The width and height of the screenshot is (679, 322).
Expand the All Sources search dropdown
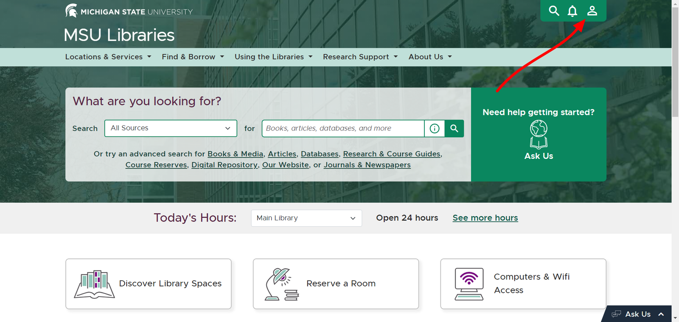point(171,128)
